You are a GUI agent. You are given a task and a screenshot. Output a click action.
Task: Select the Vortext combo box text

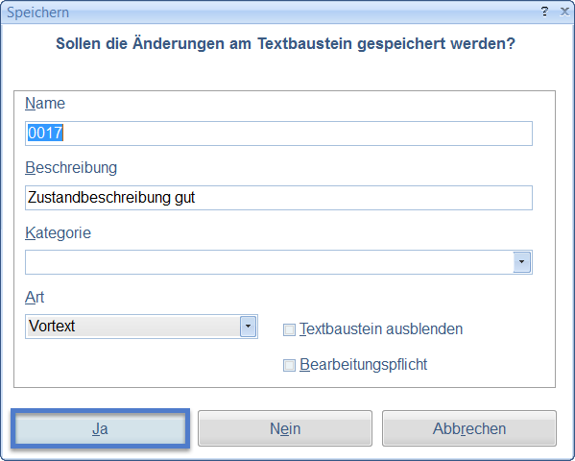coord(52,326)
